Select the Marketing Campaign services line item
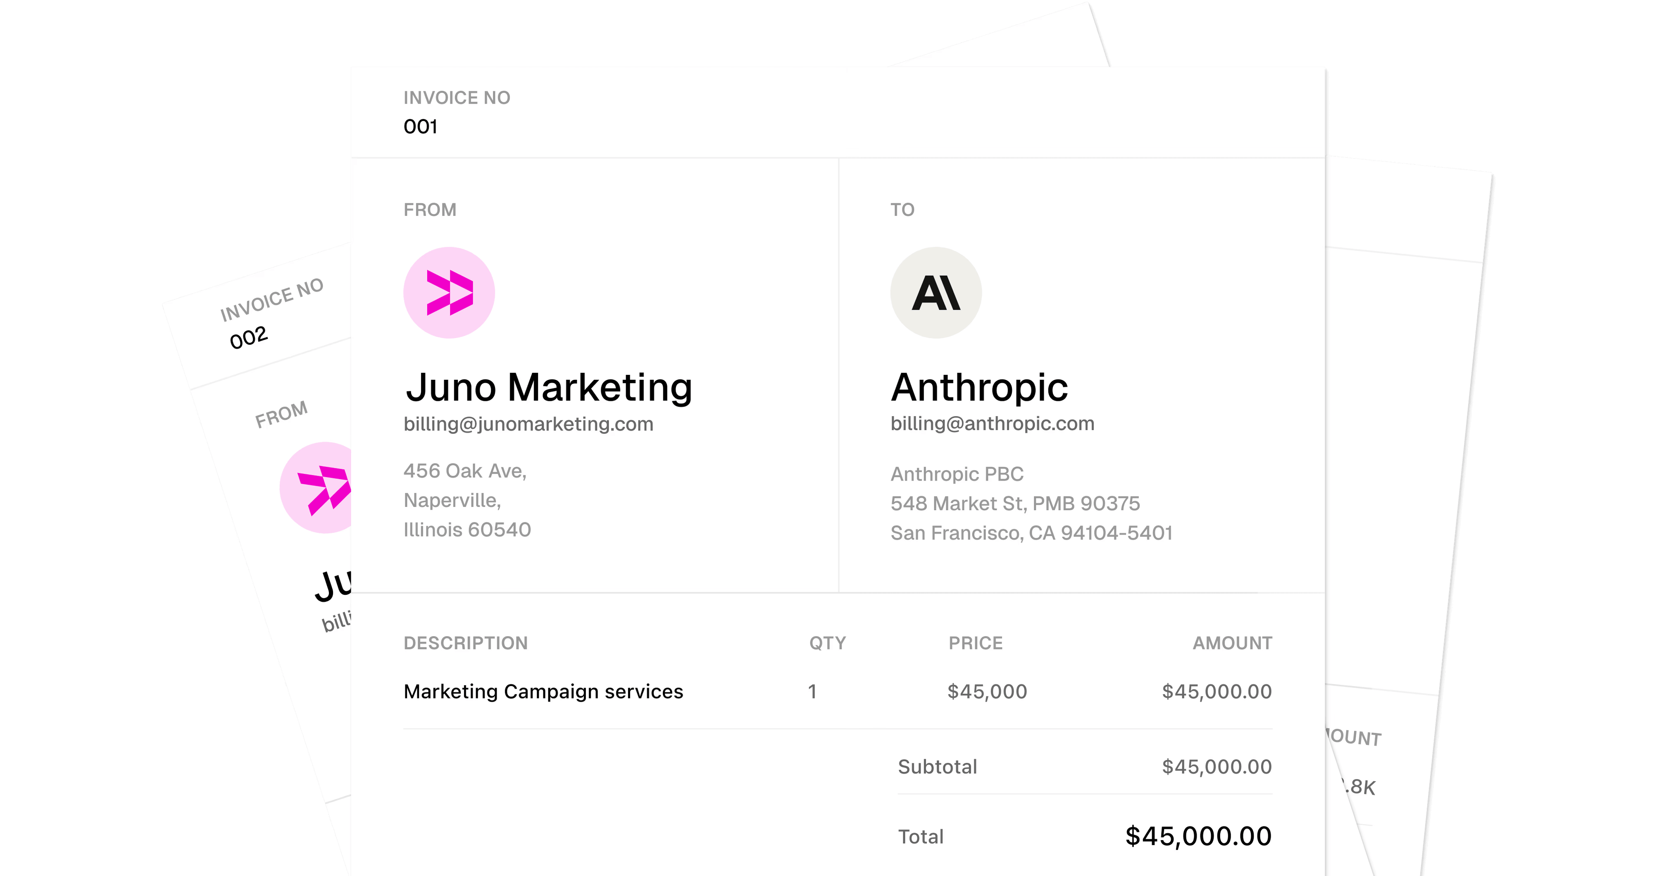This screenshot has width=1676, height=876. coord(543,691)
